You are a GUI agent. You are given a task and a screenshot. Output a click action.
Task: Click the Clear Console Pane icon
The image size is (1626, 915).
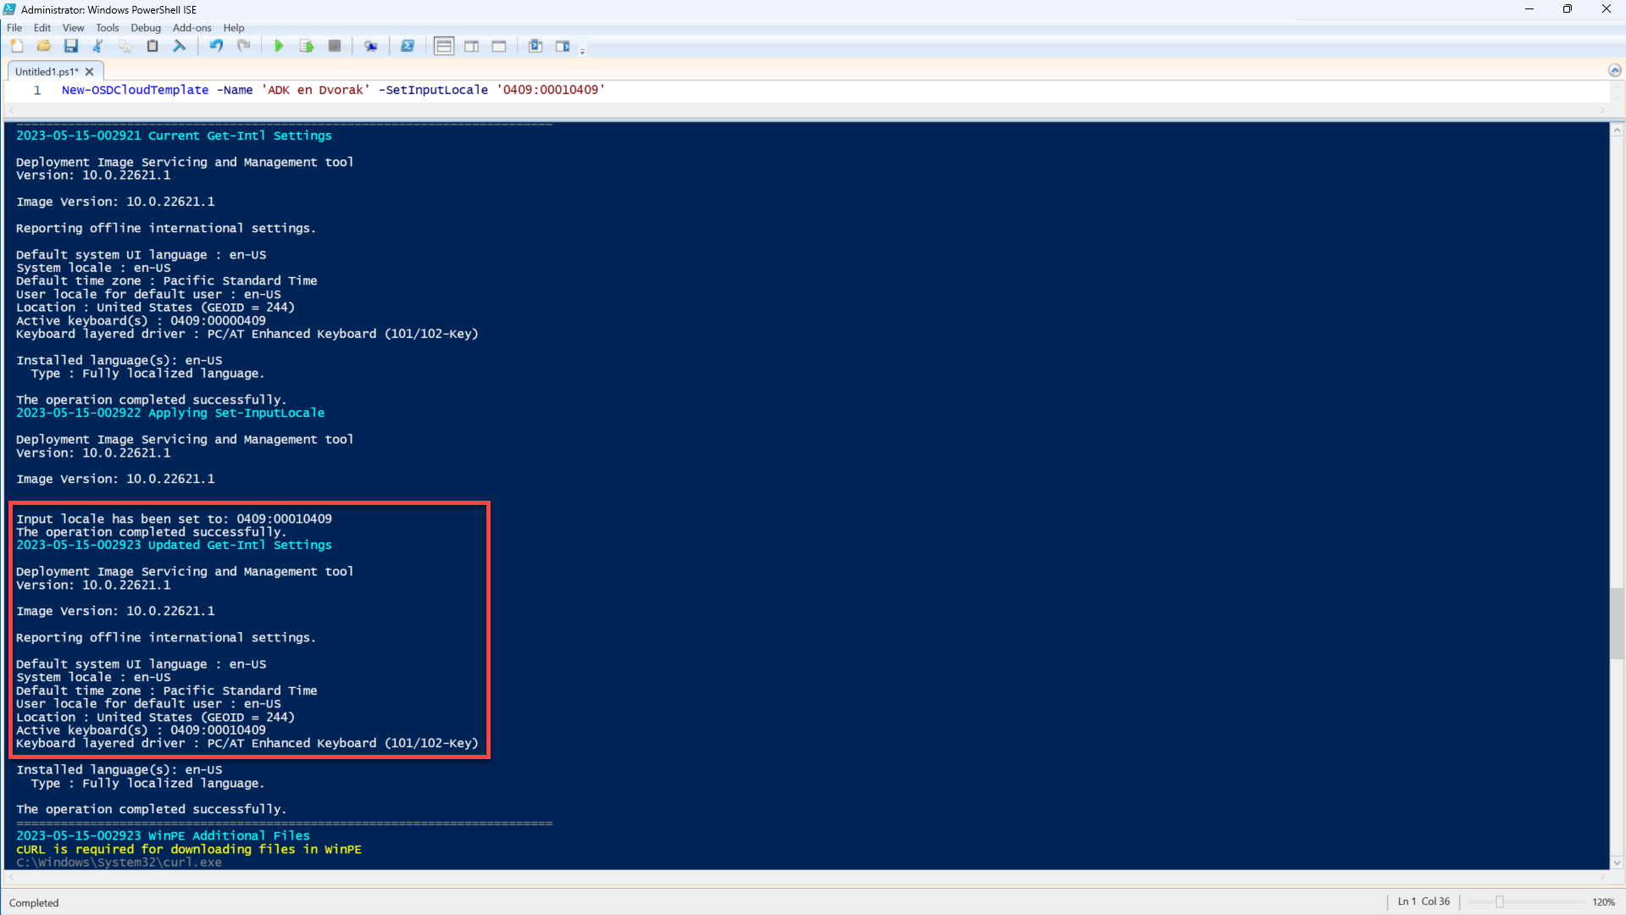[x=180, y=47]
